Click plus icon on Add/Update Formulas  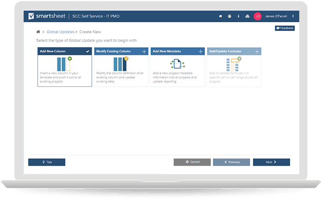(257, 52)
